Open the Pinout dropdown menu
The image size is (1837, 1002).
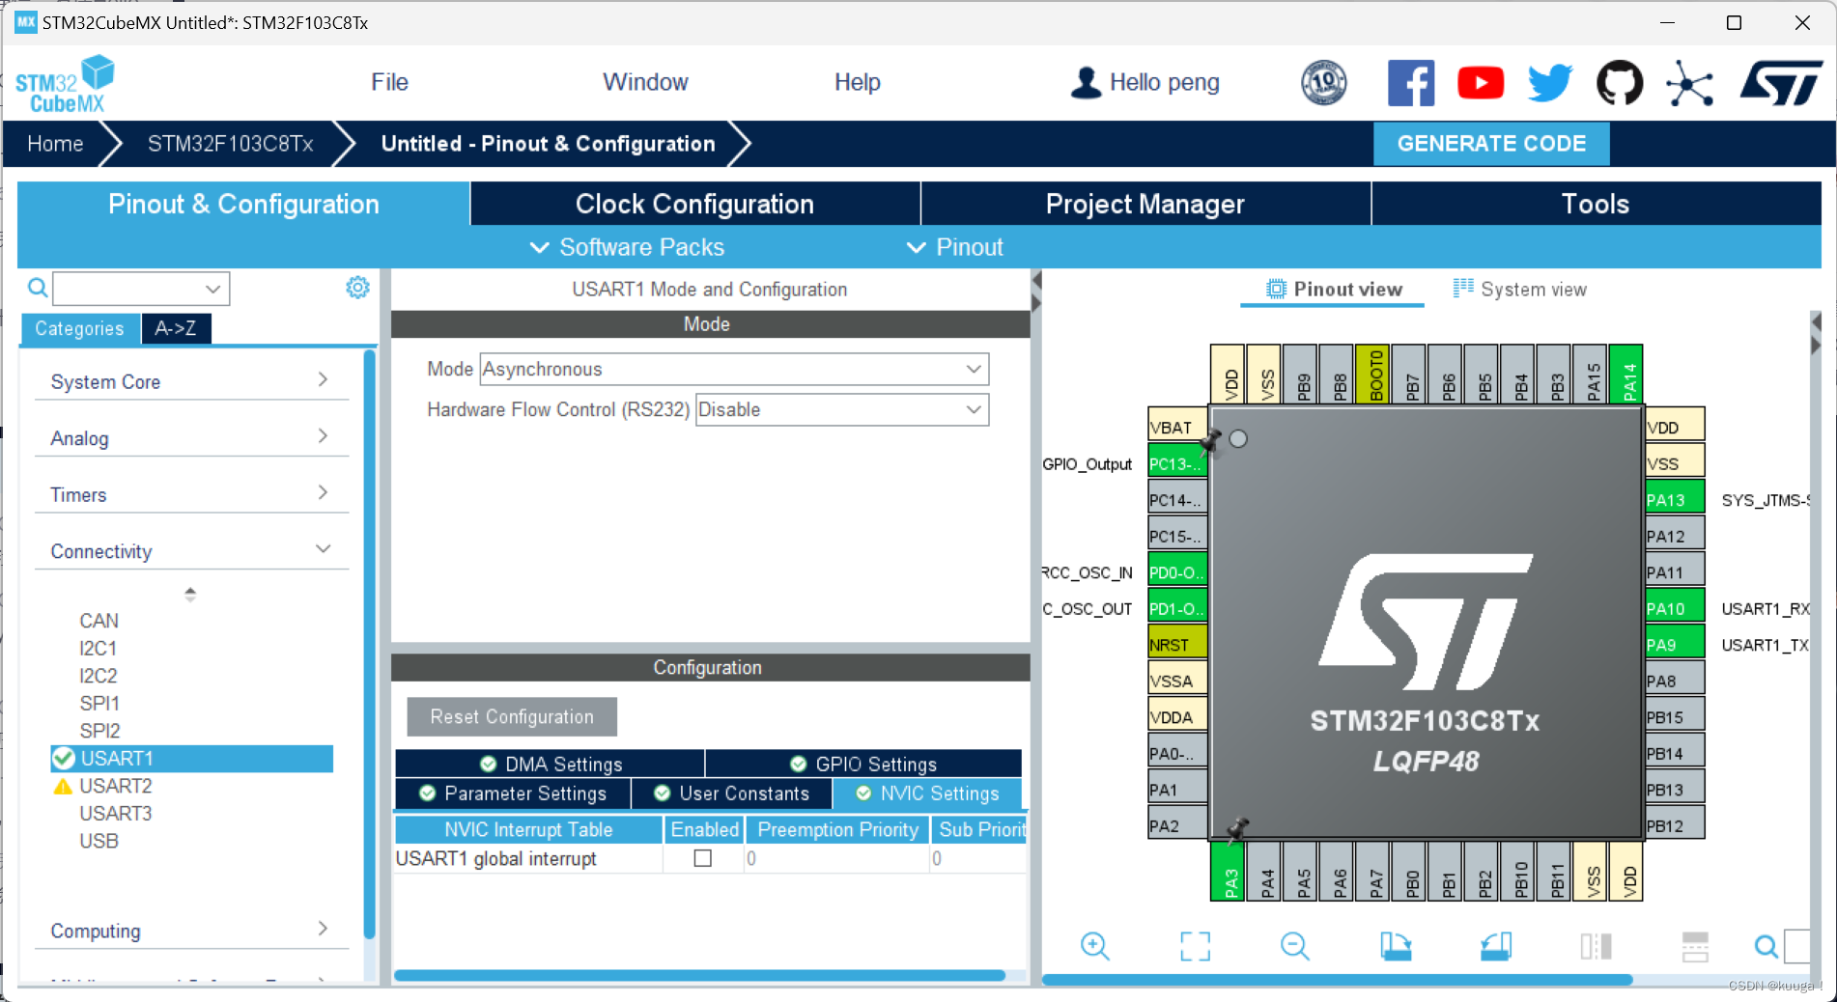(x=955, y=247)
